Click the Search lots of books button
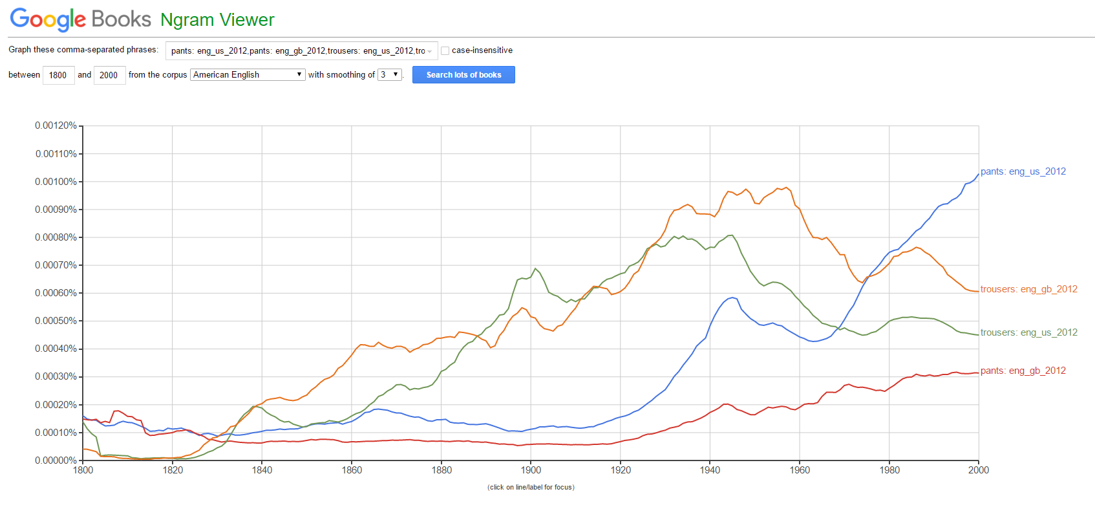The height and width of the screenshot is (509, 1095). coord(463,74)
